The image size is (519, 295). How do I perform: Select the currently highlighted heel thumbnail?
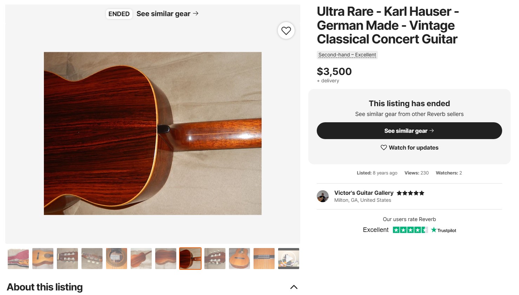coord(190,259)
